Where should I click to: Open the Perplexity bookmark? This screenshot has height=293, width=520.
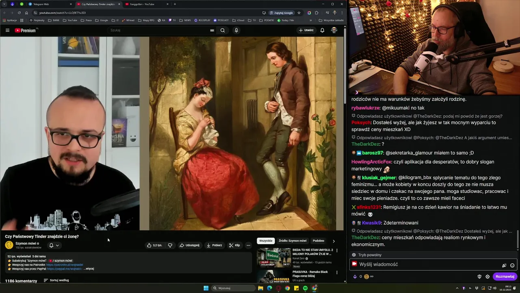coord(37,20)
